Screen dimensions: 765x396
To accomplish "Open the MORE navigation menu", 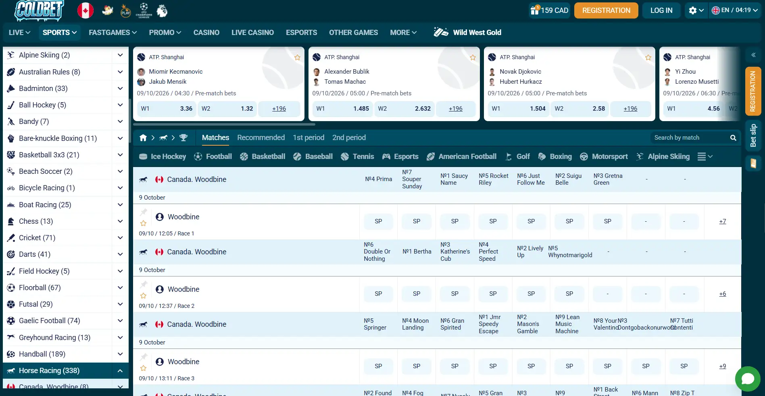I will point(403,33).
